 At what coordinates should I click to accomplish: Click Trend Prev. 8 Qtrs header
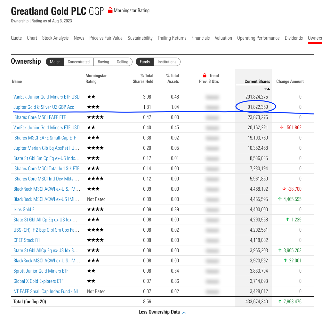(x=209, y=78)
